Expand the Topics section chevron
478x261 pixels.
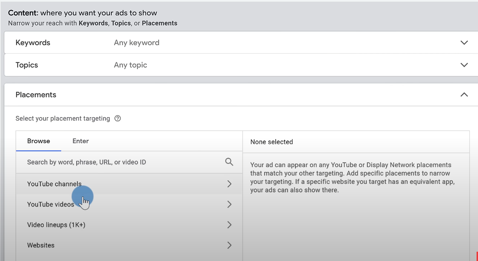click(464, 65)
